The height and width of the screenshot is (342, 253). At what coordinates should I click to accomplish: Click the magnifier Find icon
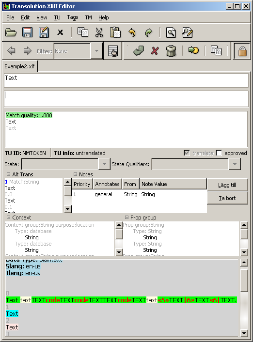click(x=171, y=33)
